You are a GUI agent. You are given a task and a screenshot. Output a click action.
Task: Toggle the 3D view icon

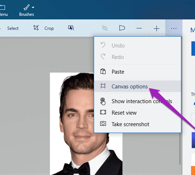[105, 28]
